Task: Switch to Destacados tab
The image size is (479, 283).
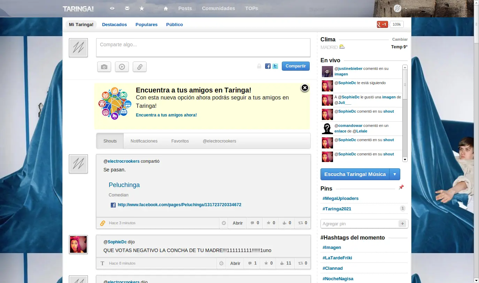Action: pyautogui.click(x=114, y=24)
